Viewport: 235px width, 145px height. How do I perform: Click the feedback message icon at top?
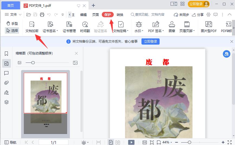[215, 15]
